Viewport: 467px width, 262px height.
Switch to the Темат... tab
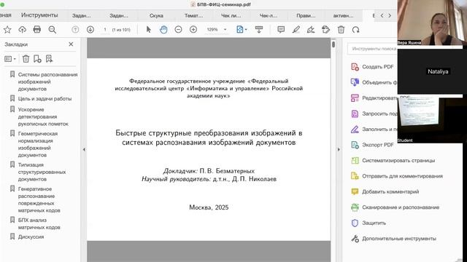coord(193,16)
